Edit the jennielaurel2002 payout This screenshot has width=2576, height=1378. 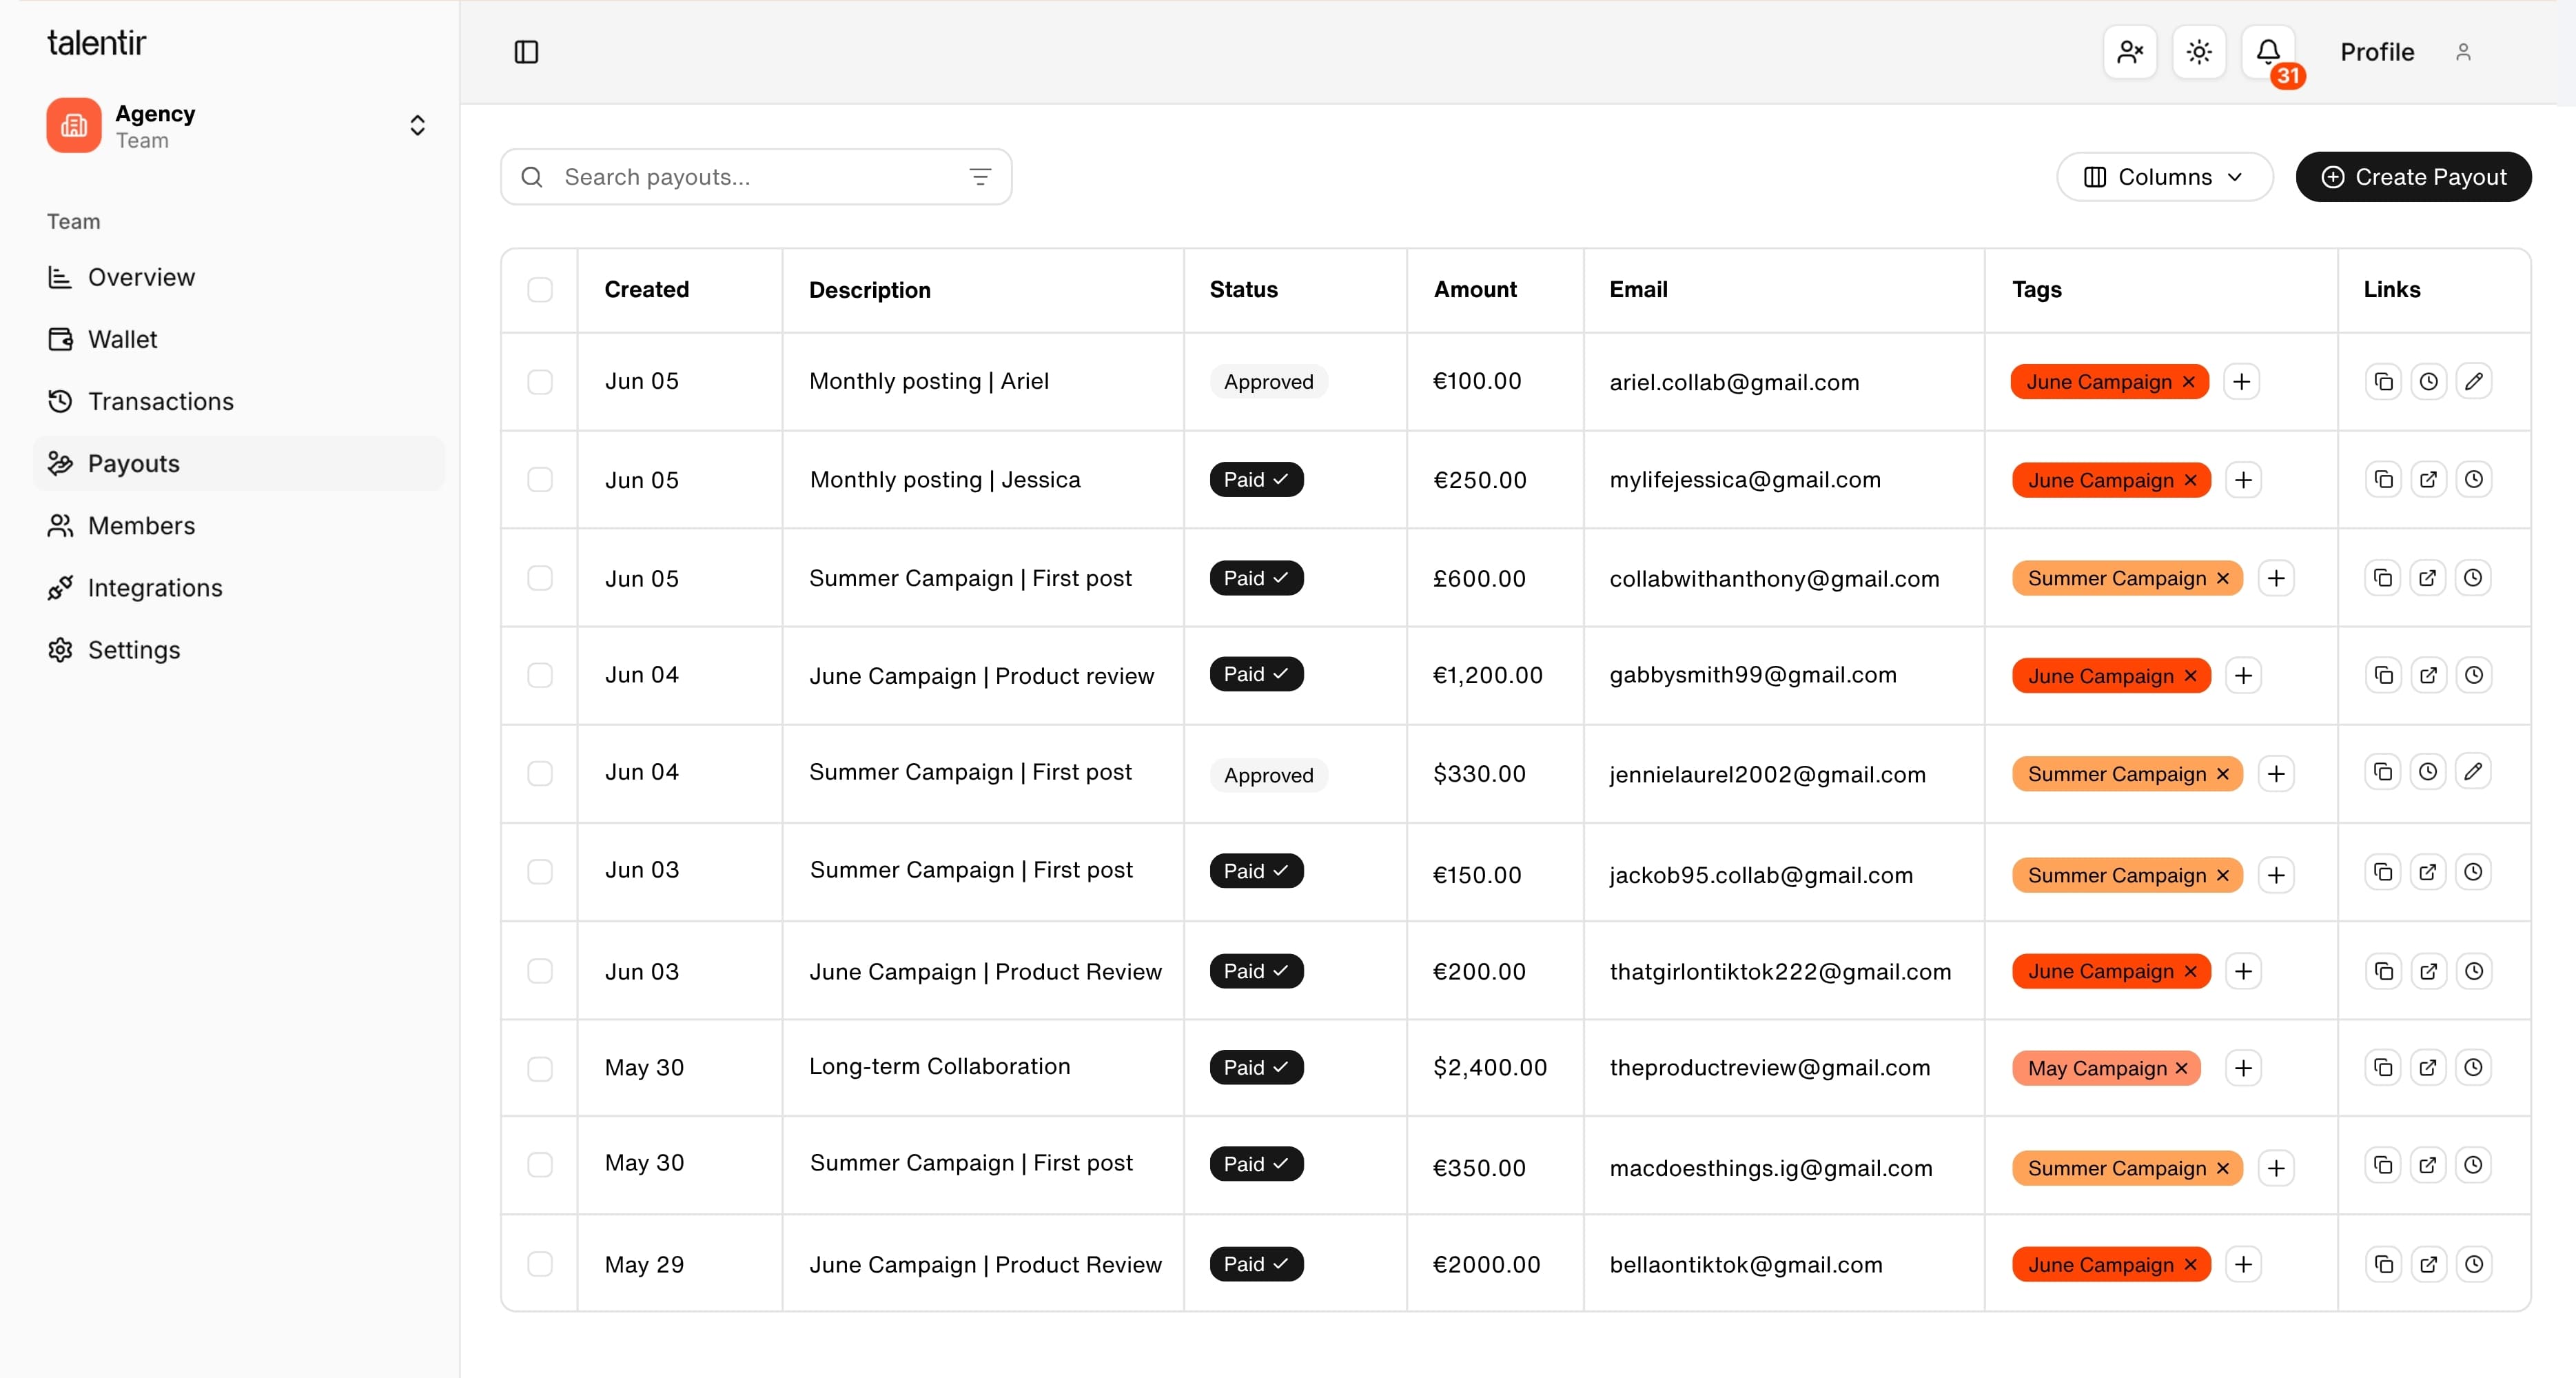click(x=2474, y=772)
